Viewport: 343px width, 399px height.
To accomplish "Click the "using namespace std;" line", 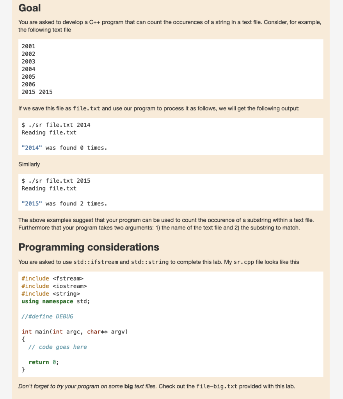I will 56,302.
